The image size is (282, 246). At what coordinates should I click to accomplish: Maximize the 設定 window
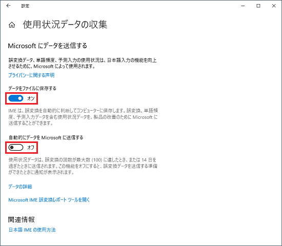(258, 6)
